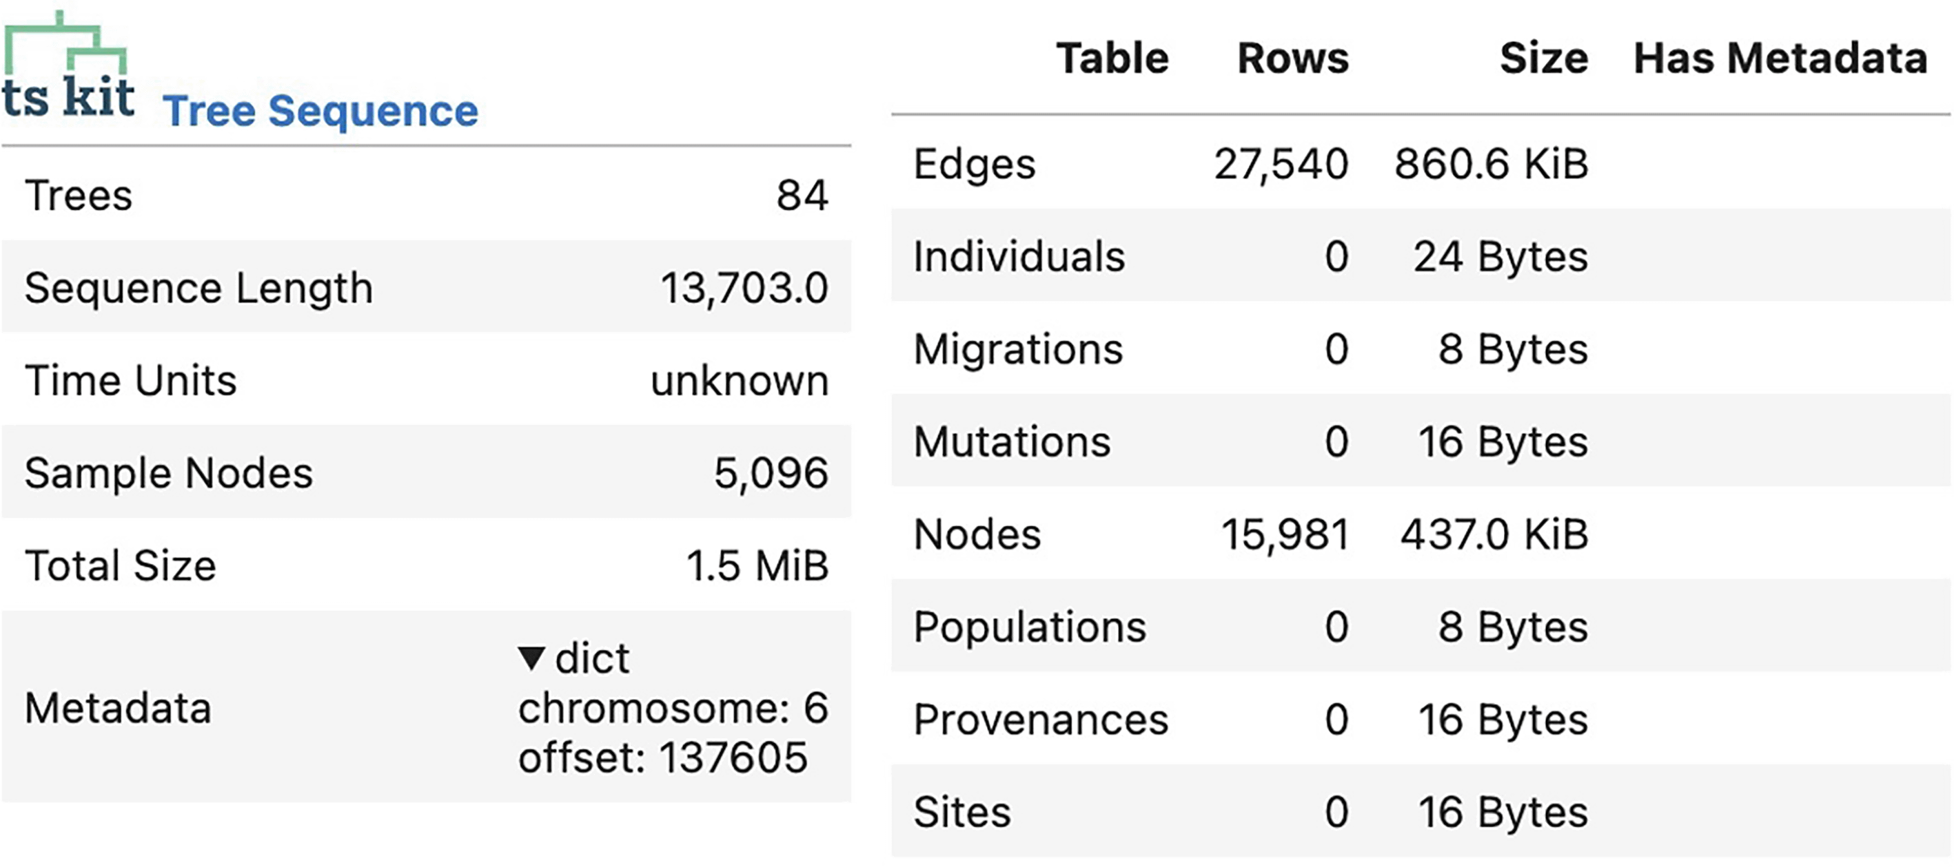Image resolution: width=1954 pixels, height=867 pixels.
Task: Select the Provenances table row label
Action: pos(1041,719)
